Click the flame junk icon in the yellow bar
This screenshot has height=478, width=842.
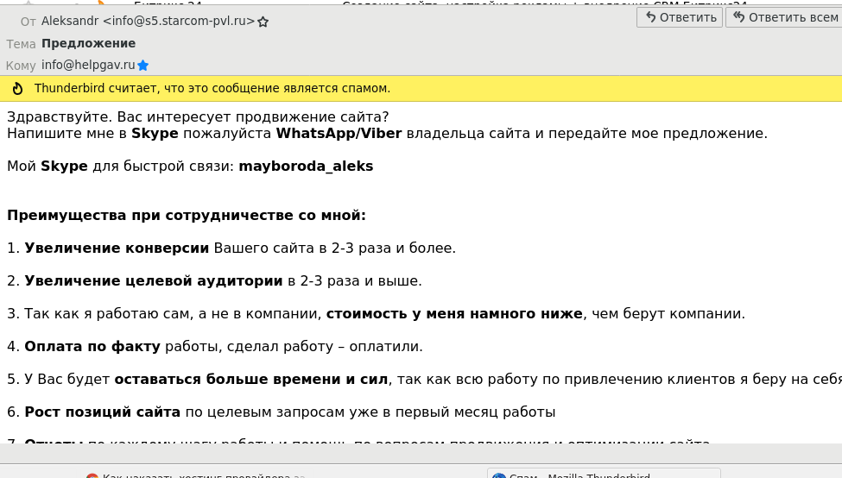pyautogui.click(x=17, y=88)
